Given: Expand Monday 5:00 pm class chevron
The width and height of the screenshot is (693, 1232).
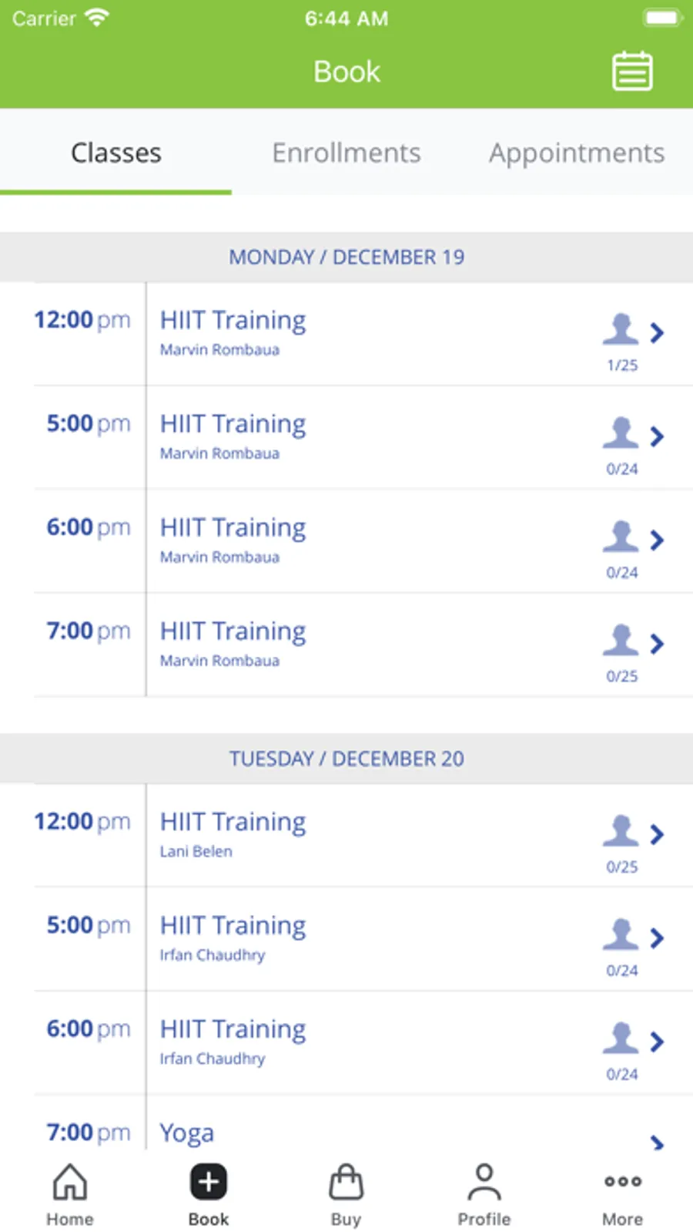Looking at the screenshot, I should (x=657, y=436).
